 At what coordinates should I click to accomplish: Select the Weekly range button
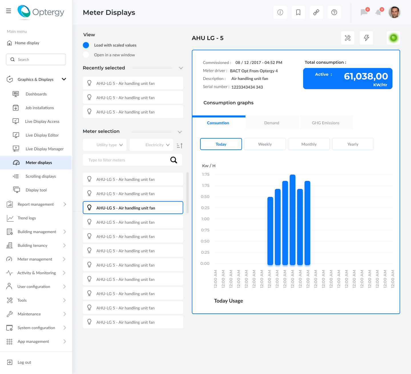tap(265, 144)
